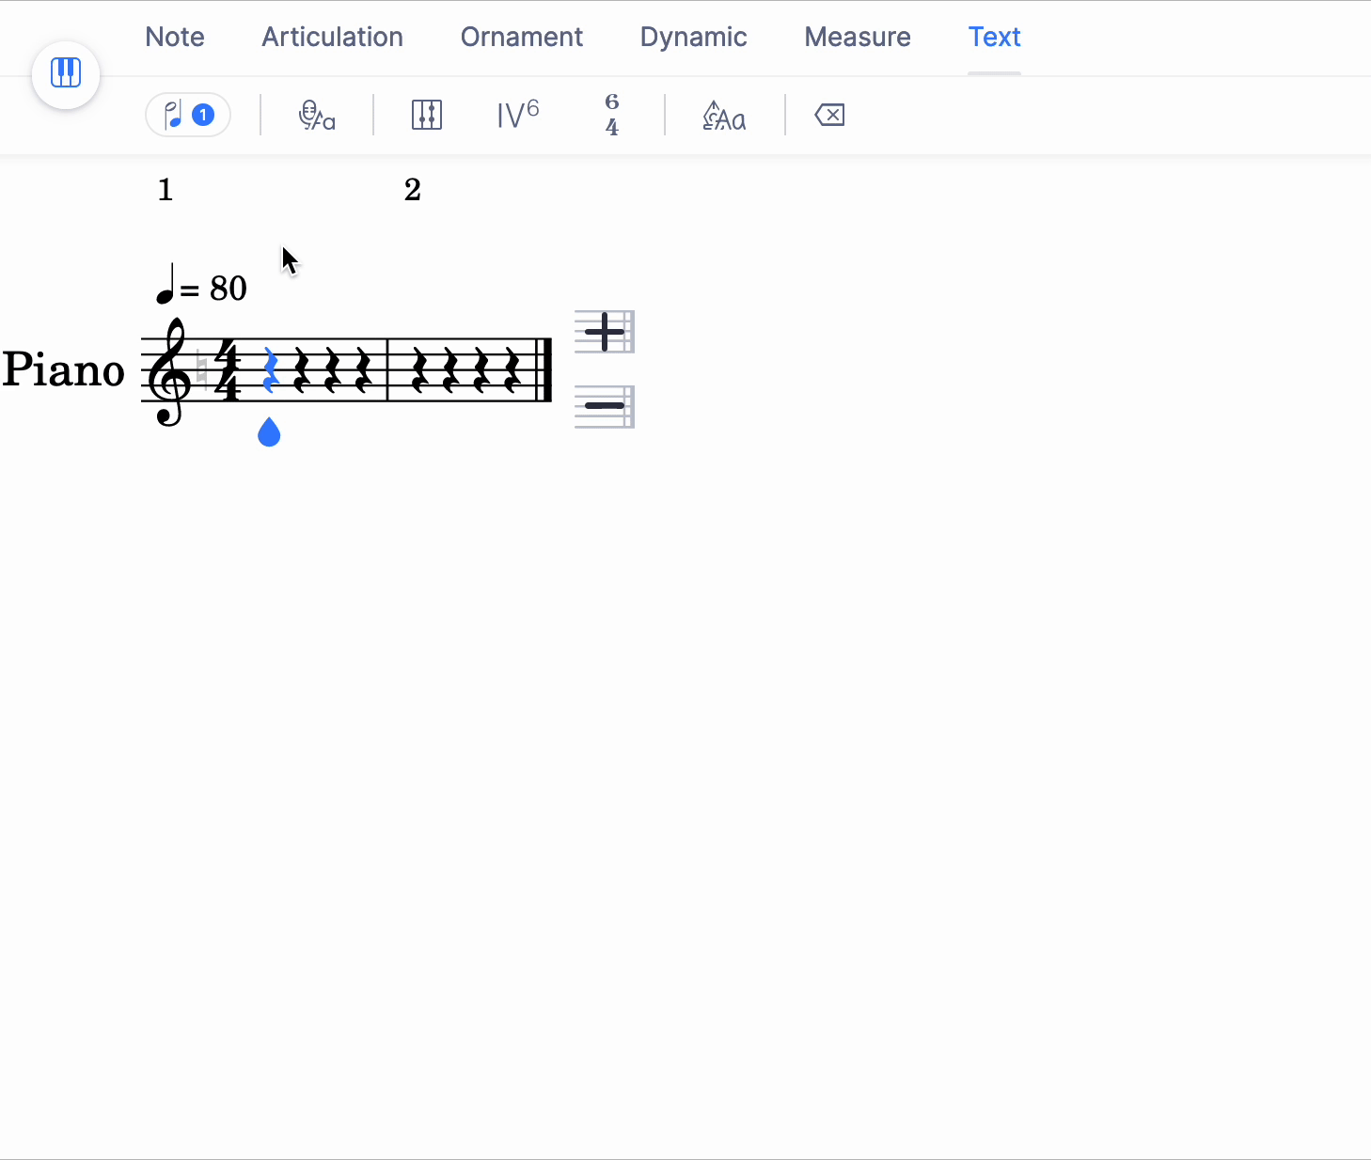Open the Measure tab
The image size is (1371, 1160).
click(x=858, y=38)
